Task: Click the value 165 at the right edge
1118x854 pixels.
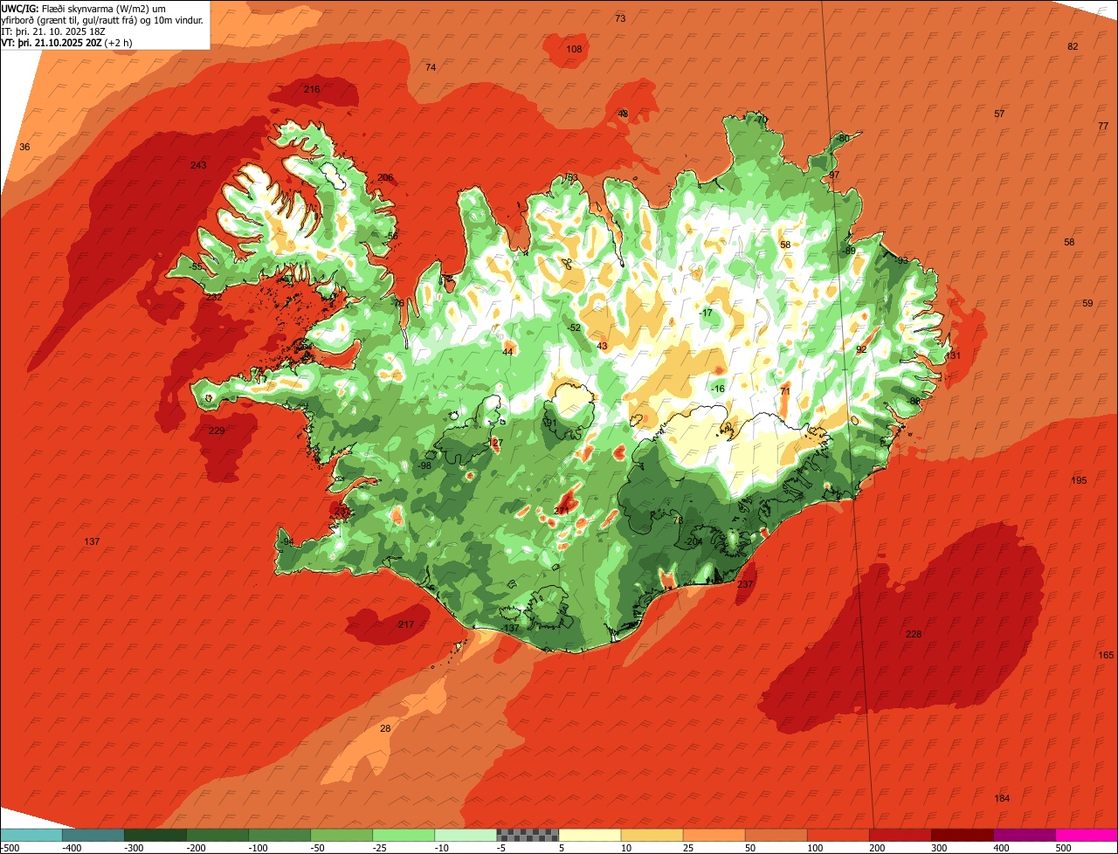Action: click(x=1106, y=656)
